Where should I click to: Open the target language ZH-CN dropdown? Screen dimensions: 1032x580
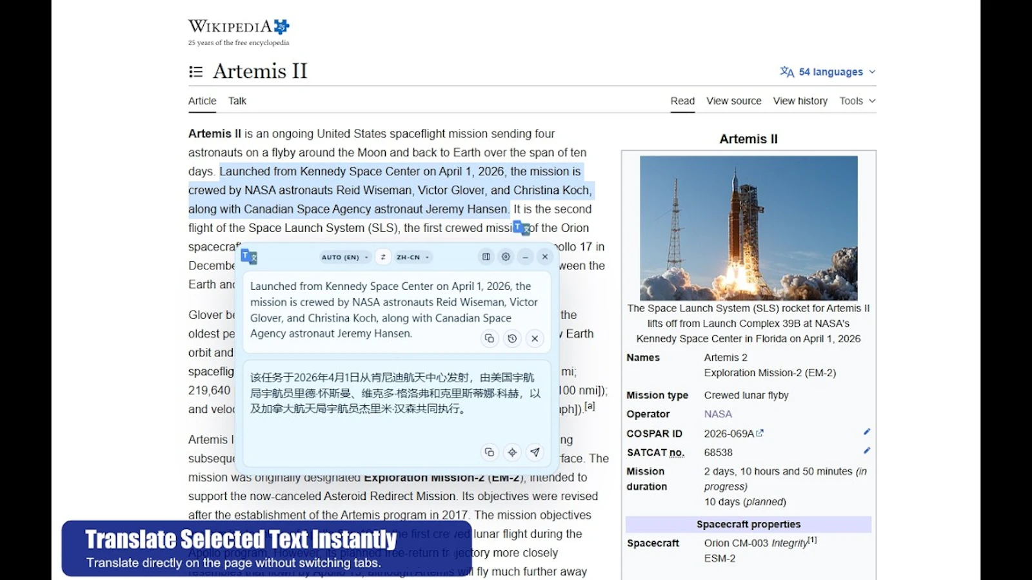coord(413,257)
